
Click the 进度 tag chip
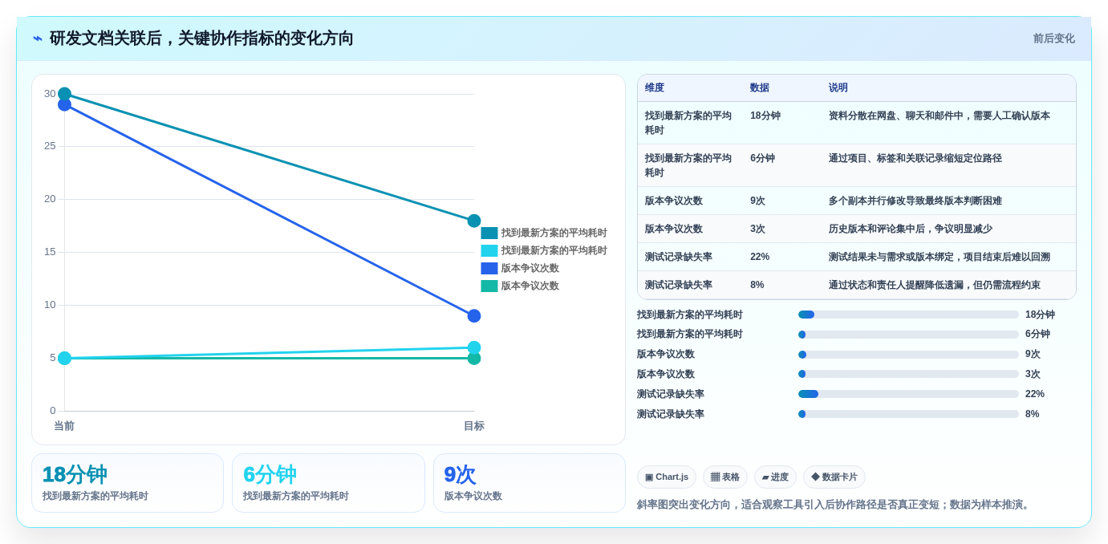(775, 477)
